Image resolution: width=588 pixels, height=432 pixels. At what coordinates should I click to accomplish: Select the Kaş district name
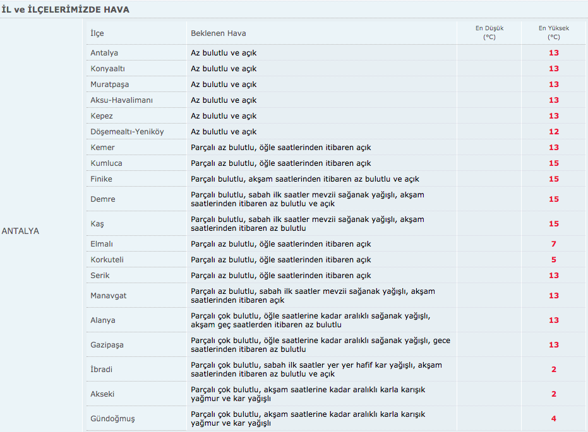97,223
